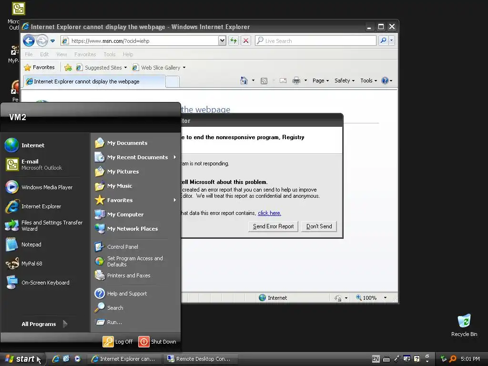Screen dimensions: 488x366
Task: Expand the Page dropdown menu
Action: pos(321,81)
